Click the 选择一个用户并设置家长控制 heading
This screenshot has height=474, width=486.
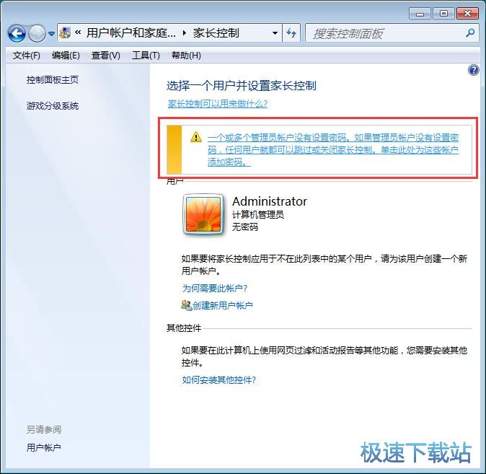(x=241, y=86)
